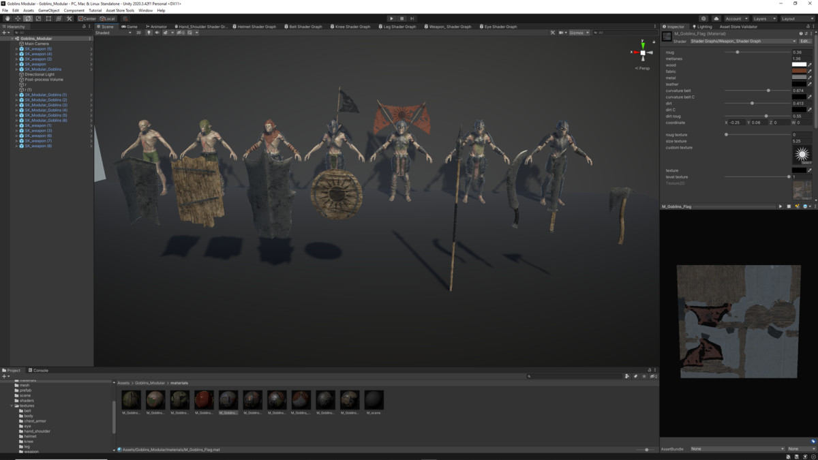Image resolution: width=818 pixels, height=460 pixels.
Task: Click the Pause button
Action: point(402,18)
